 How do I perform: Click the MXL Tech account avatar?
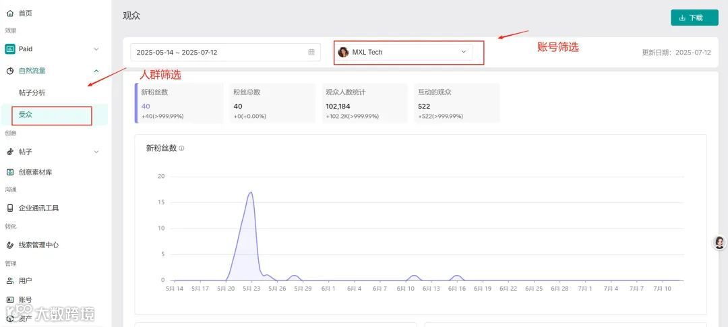(x=344, y=52)
